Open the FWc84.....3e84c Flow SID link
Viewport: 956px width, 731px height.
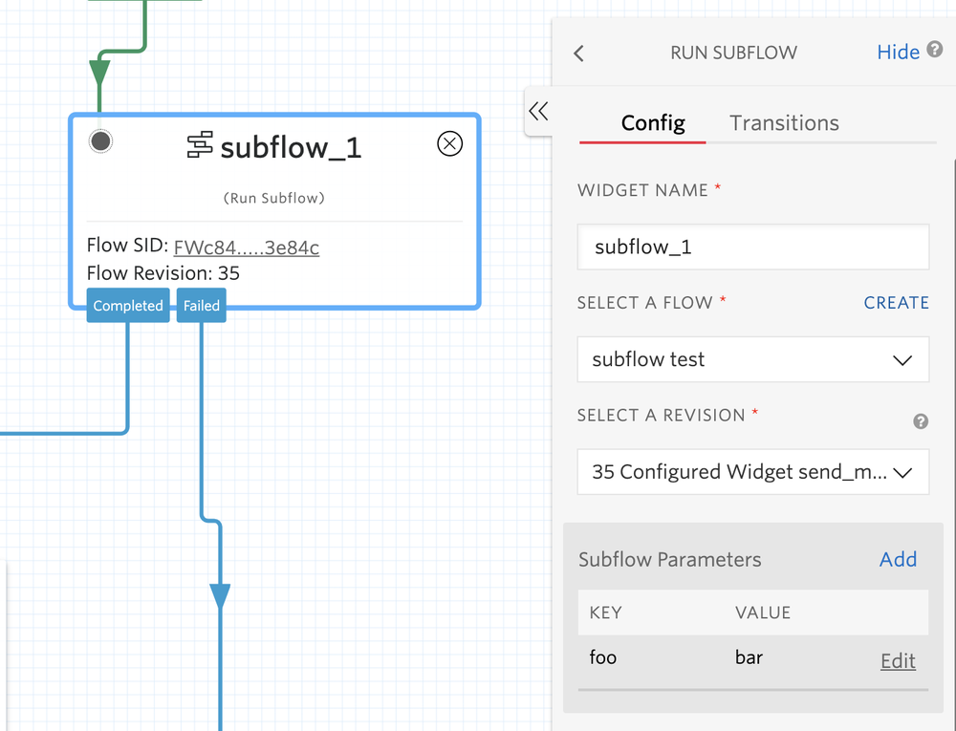pyautogui.click(x=246, y=247)
